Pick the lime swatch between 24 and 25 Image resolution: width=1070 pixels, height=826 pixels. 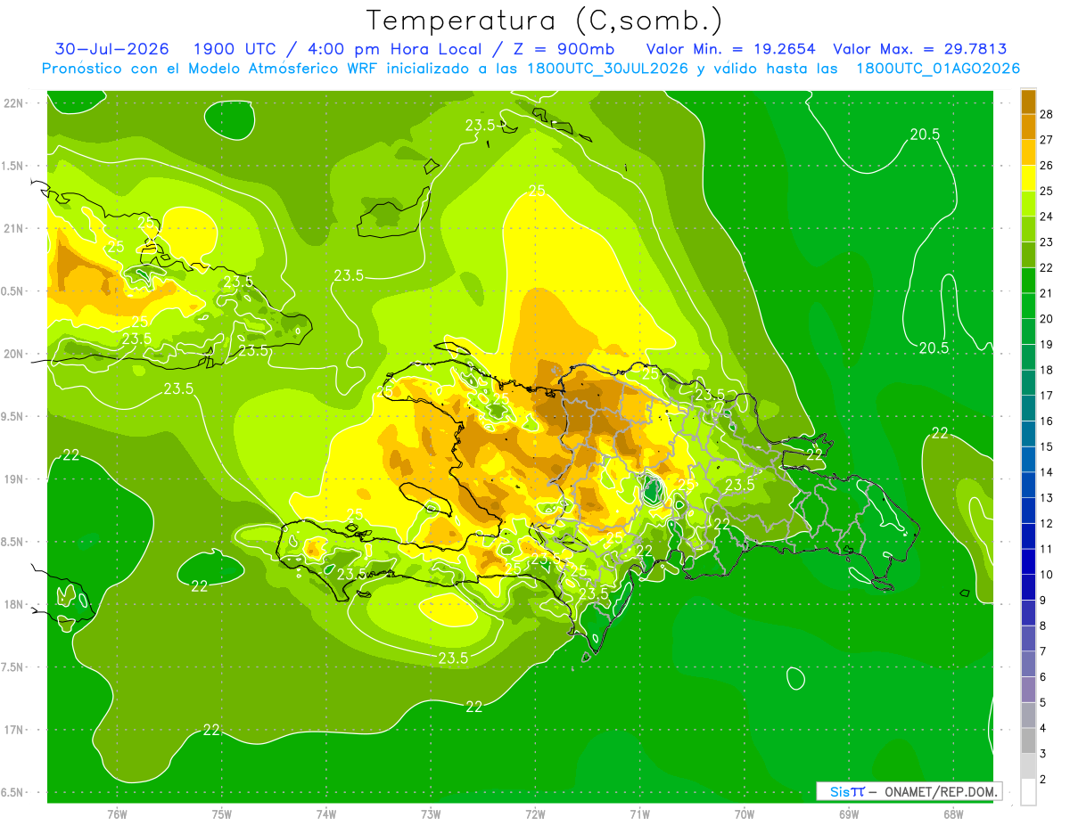tap(1028, 203)
